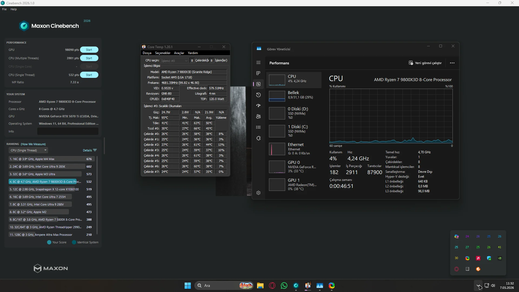This screenshot has width=519, height=292.
Task: Click Yeni görevi çalıştır in Task Manager
Action: [x=425, y=63]
